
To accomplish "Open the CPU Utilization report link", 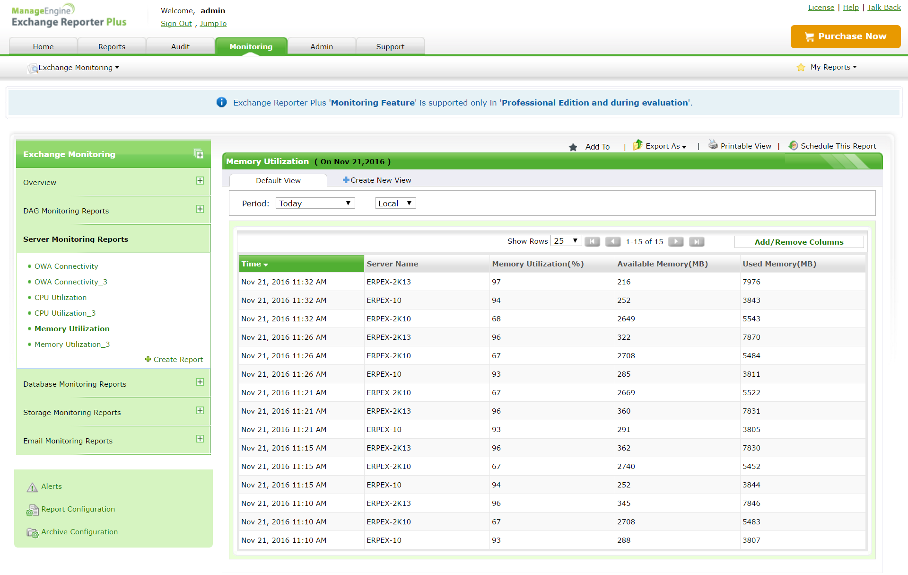I will pyautogui.click(x=61, y=298).
